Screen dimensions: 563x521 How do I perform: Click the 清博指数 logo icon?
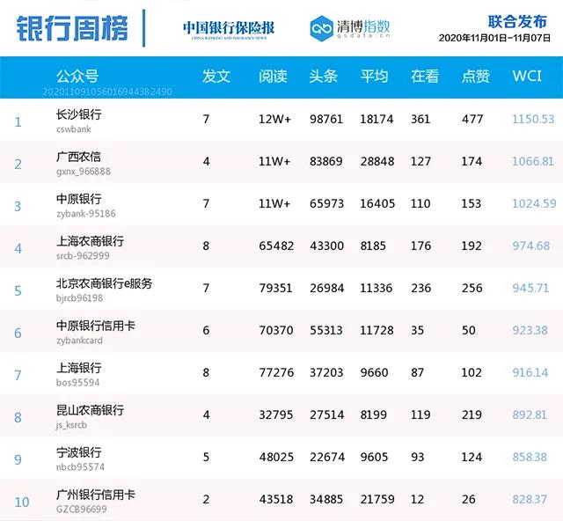click(x=322, y=26)
